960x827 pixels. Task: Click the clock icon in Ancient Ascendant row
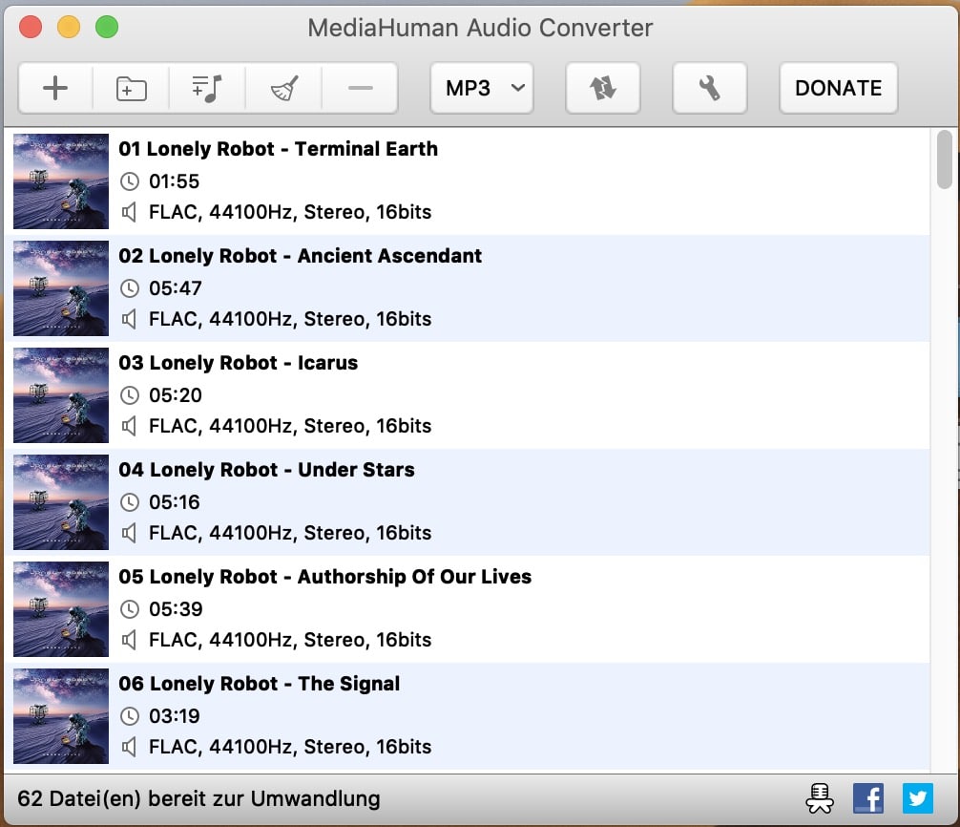click(129, 287)
